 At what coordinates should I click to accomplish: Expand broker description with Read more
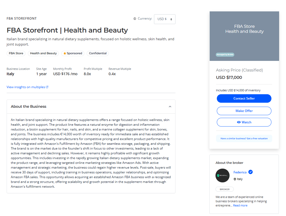click(x=240, y=205)
